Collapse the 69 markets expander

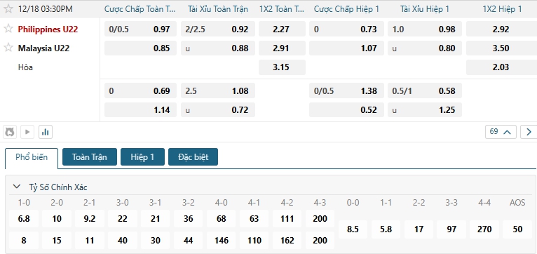(501, 132)
